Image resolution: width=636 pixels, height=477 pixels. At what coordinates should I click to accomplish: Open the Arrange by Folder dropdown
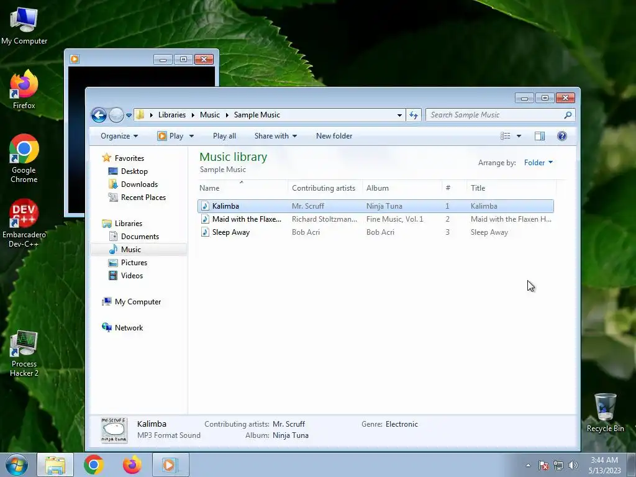point(538,163)
